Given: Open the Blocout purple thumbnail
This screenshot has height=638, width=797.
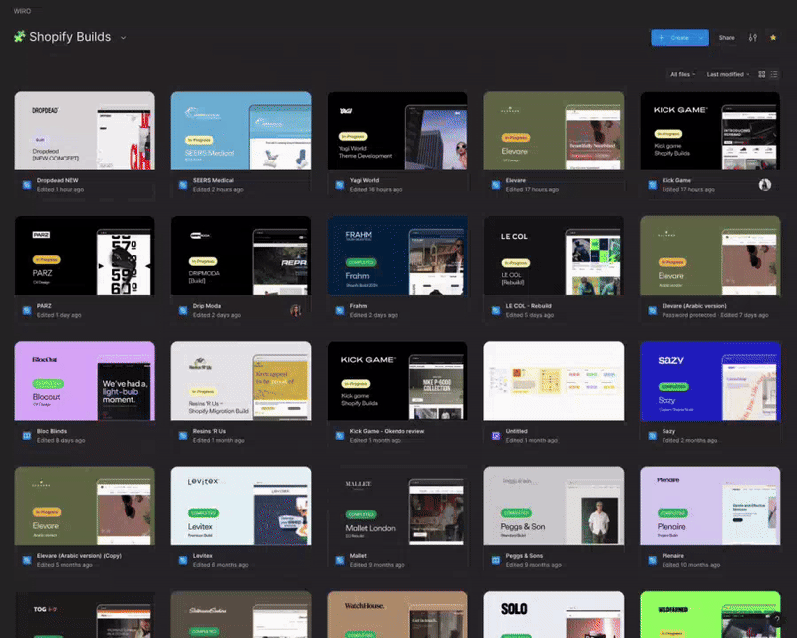Looking at the screenshot, I should click(x=85, y=381).
